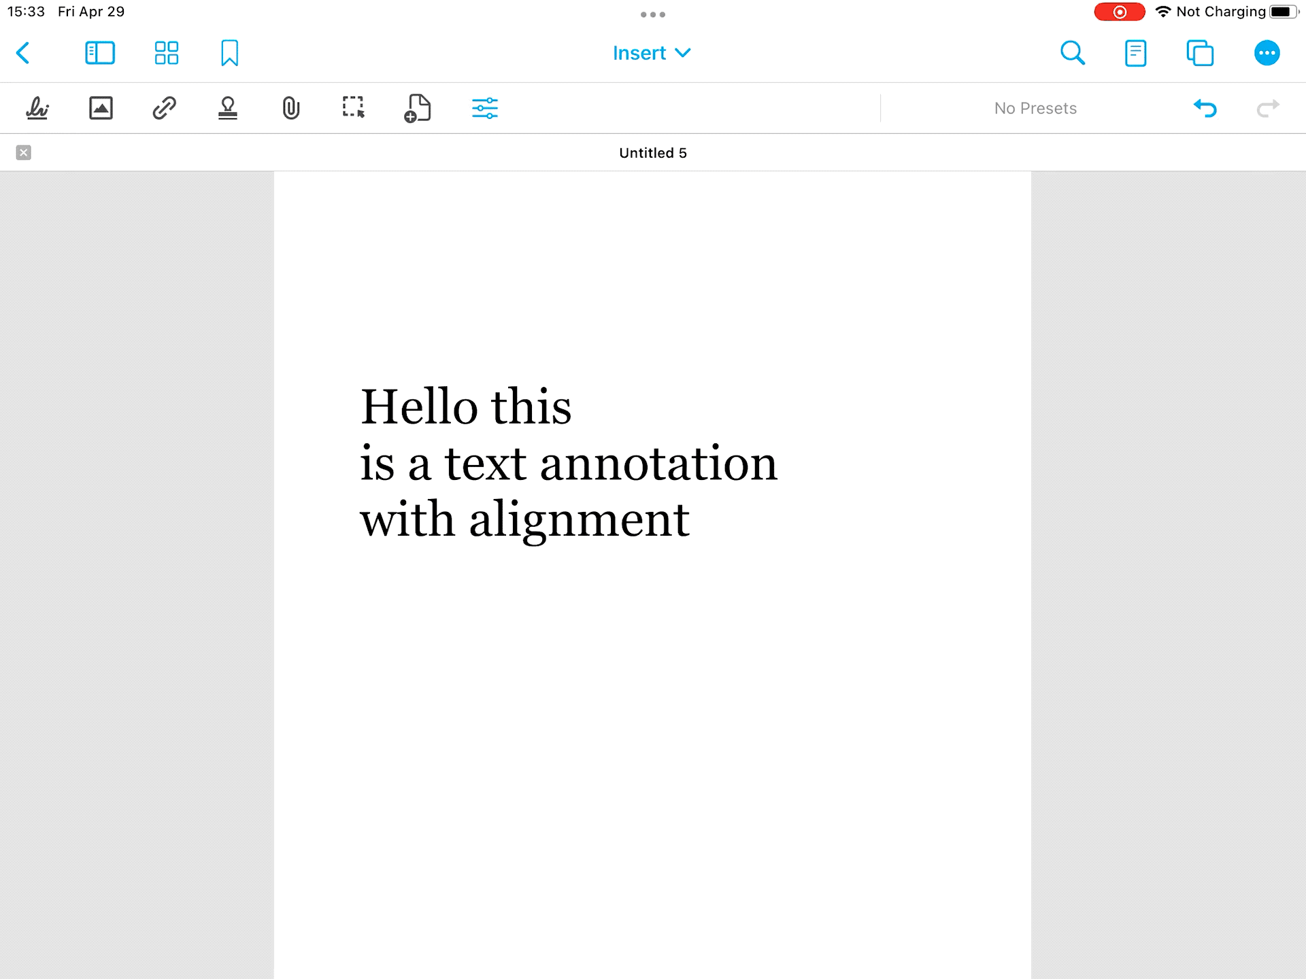
Task: Tap the three-dot multitasking menu
Action: 652,14
